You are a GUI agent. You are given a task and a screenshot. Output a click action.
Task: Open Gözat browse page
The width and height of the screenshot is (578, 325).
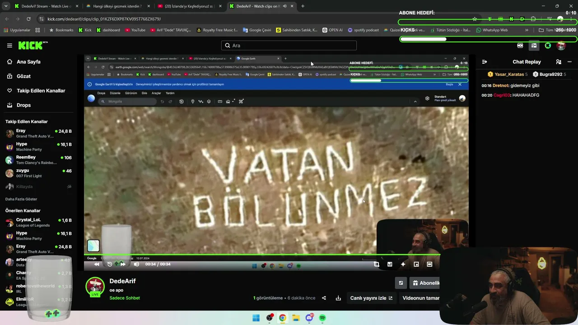click(x=23, y=76)
